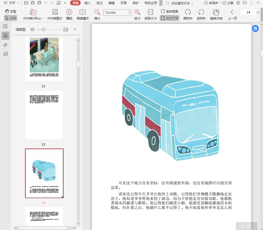Expand the 文件 menu
Viewport: 263px width, 230px height.
click(12, 3)
